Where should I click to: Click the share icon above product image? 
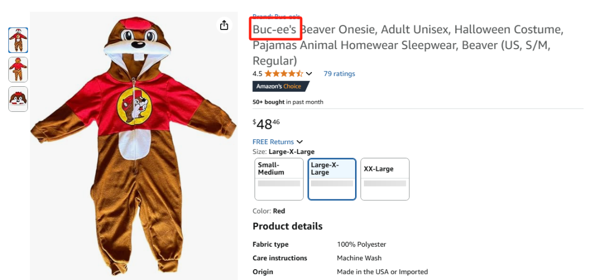click(x=224, y=25)
